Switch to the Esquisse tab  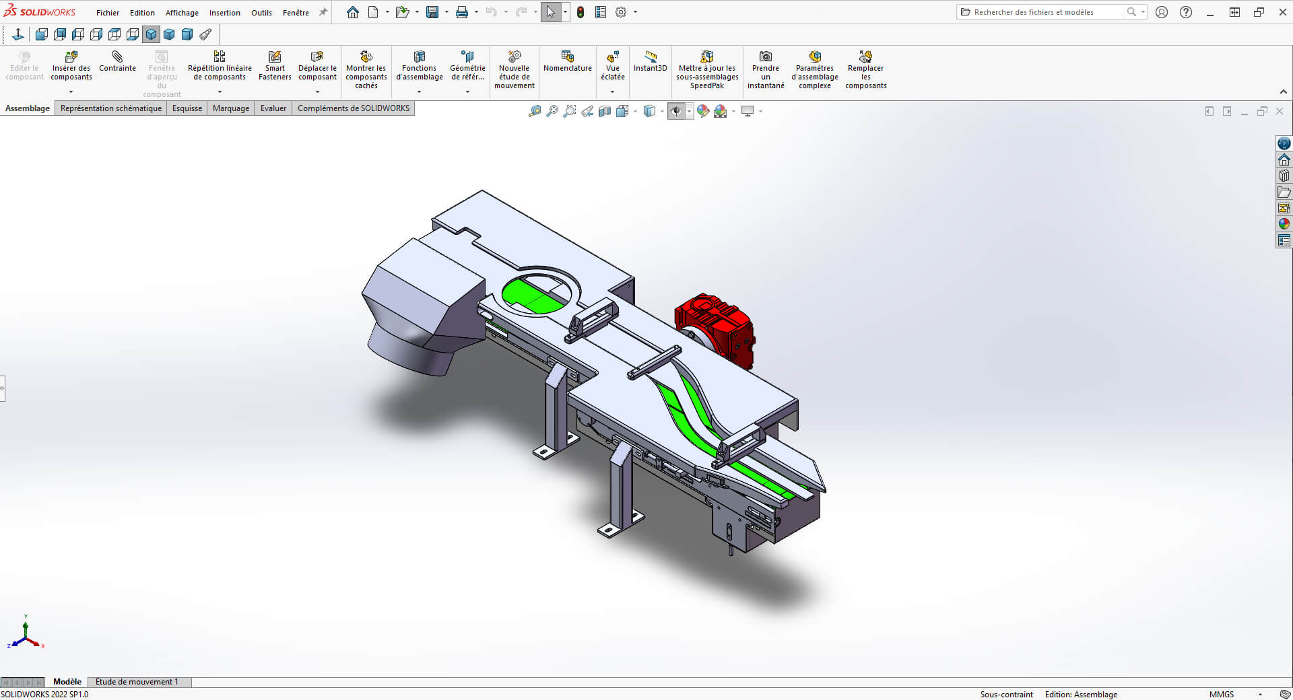[x=187, y=108]
